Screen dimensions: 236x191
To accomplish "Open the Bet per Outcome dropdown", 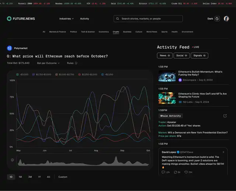I will 48,63.
